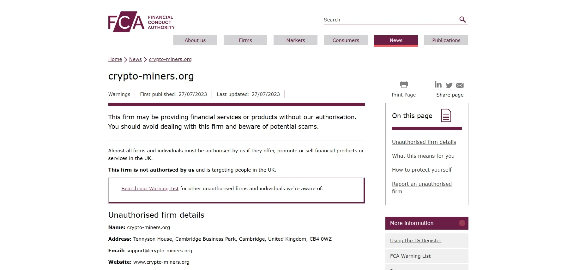Click the printer icon

point(404,85)
